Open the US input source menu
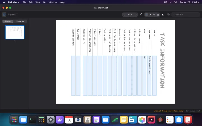 click(166, 2)
